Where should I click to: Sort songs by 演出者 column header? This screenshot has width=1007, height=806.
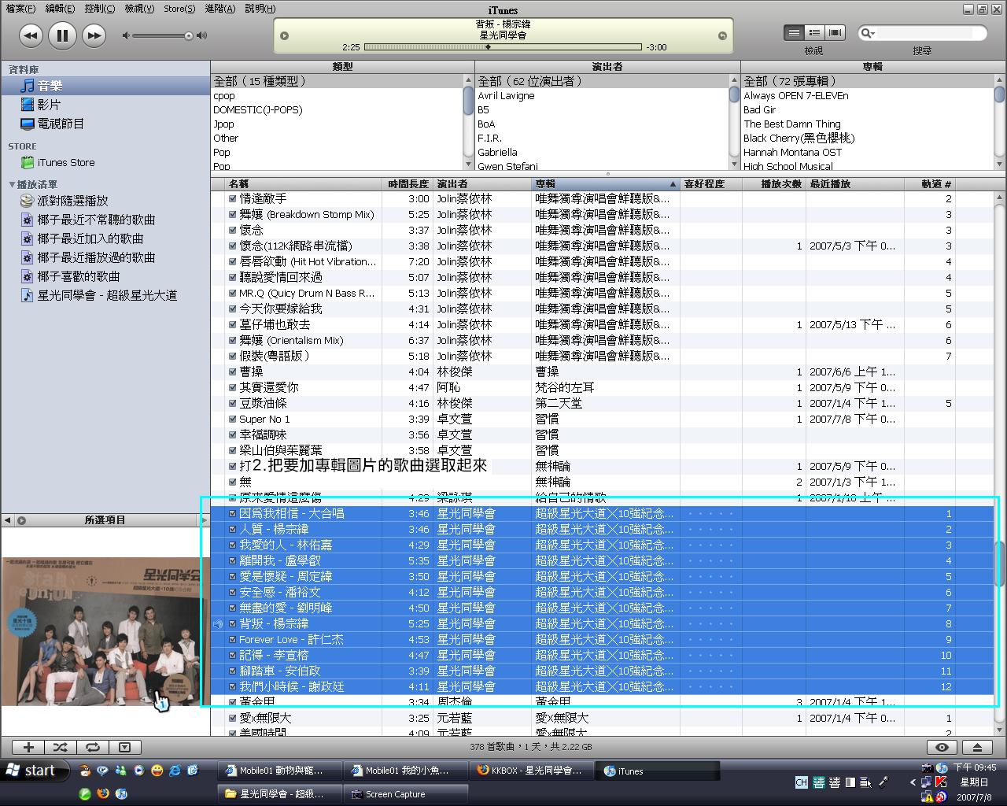482,183
